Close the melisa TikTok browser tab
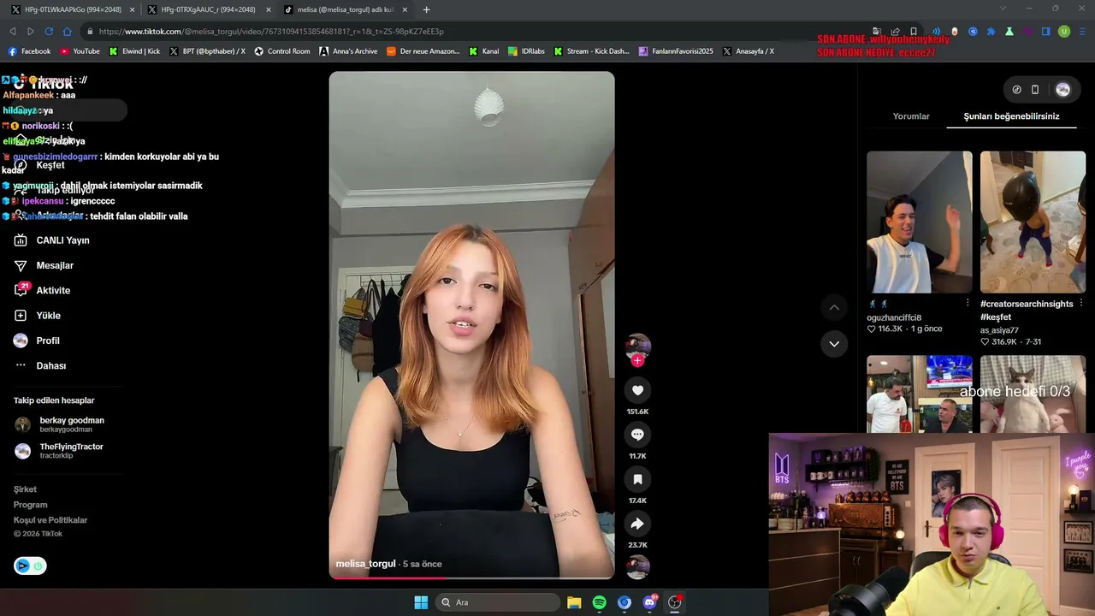The height and width of the screenshot is (616, 1095). coord(405,9)
